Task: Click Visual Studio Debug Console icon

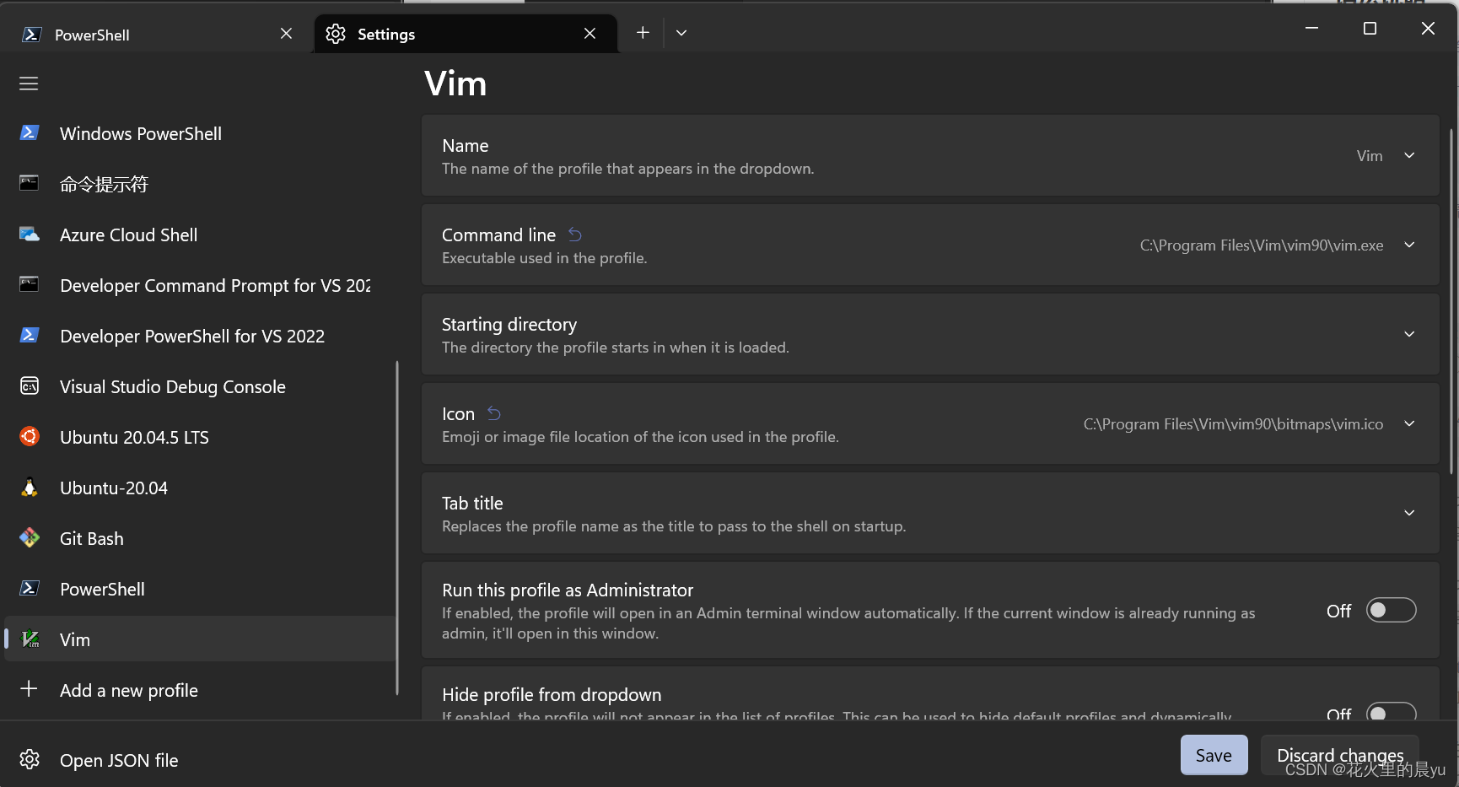Action: (x=30, y=386)
